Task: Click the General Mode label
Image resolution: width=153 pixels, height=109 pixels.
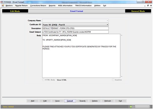Action: (138, 11)
